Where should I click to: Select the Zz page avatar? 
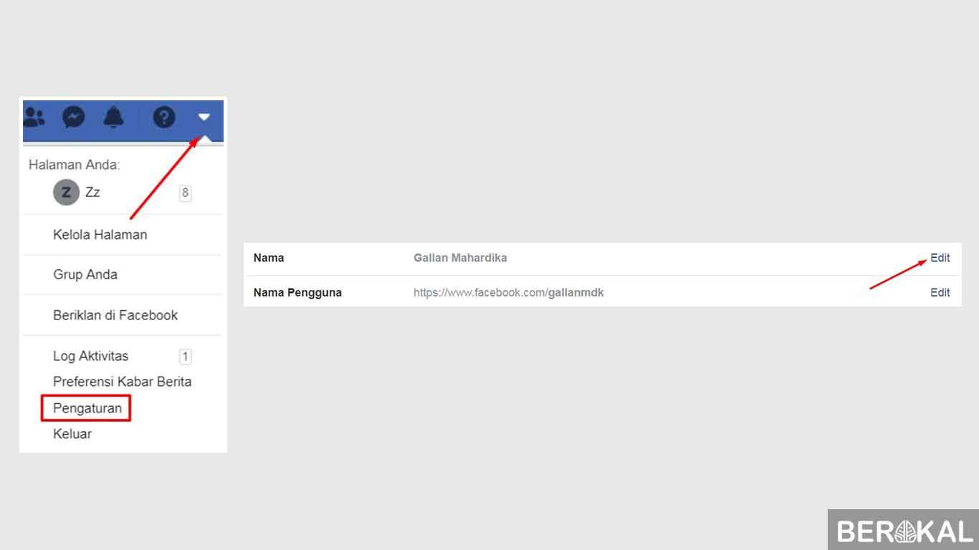coord(66,193)
